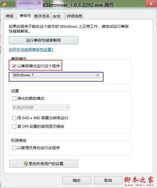Open the 8 位(256)色 color dropdown
The height and width of the screenshot is (188, 157).
coord(41,108)
